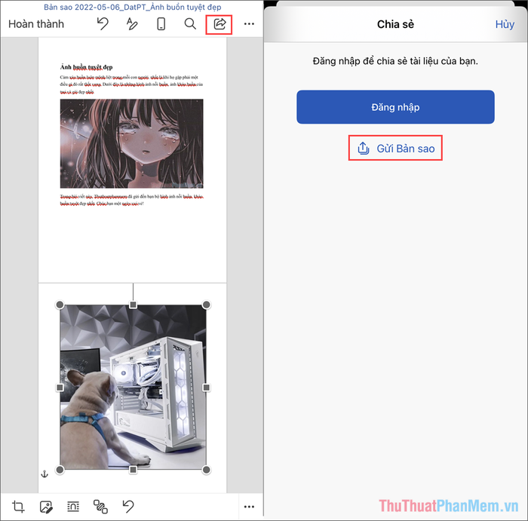Open top toolbar more options ellipsis
Viewport: 528px width, 521px height.
249,24
